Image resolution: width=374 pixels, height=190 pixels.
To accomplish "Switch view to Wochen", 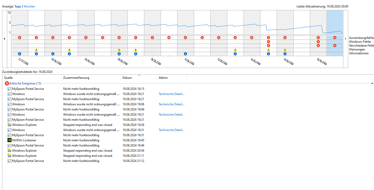I will click(x=29, y=6).
